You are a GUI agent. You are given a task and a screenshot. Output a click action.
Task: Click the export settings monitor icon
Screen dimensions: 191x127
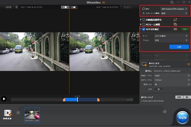coord(144,64)
